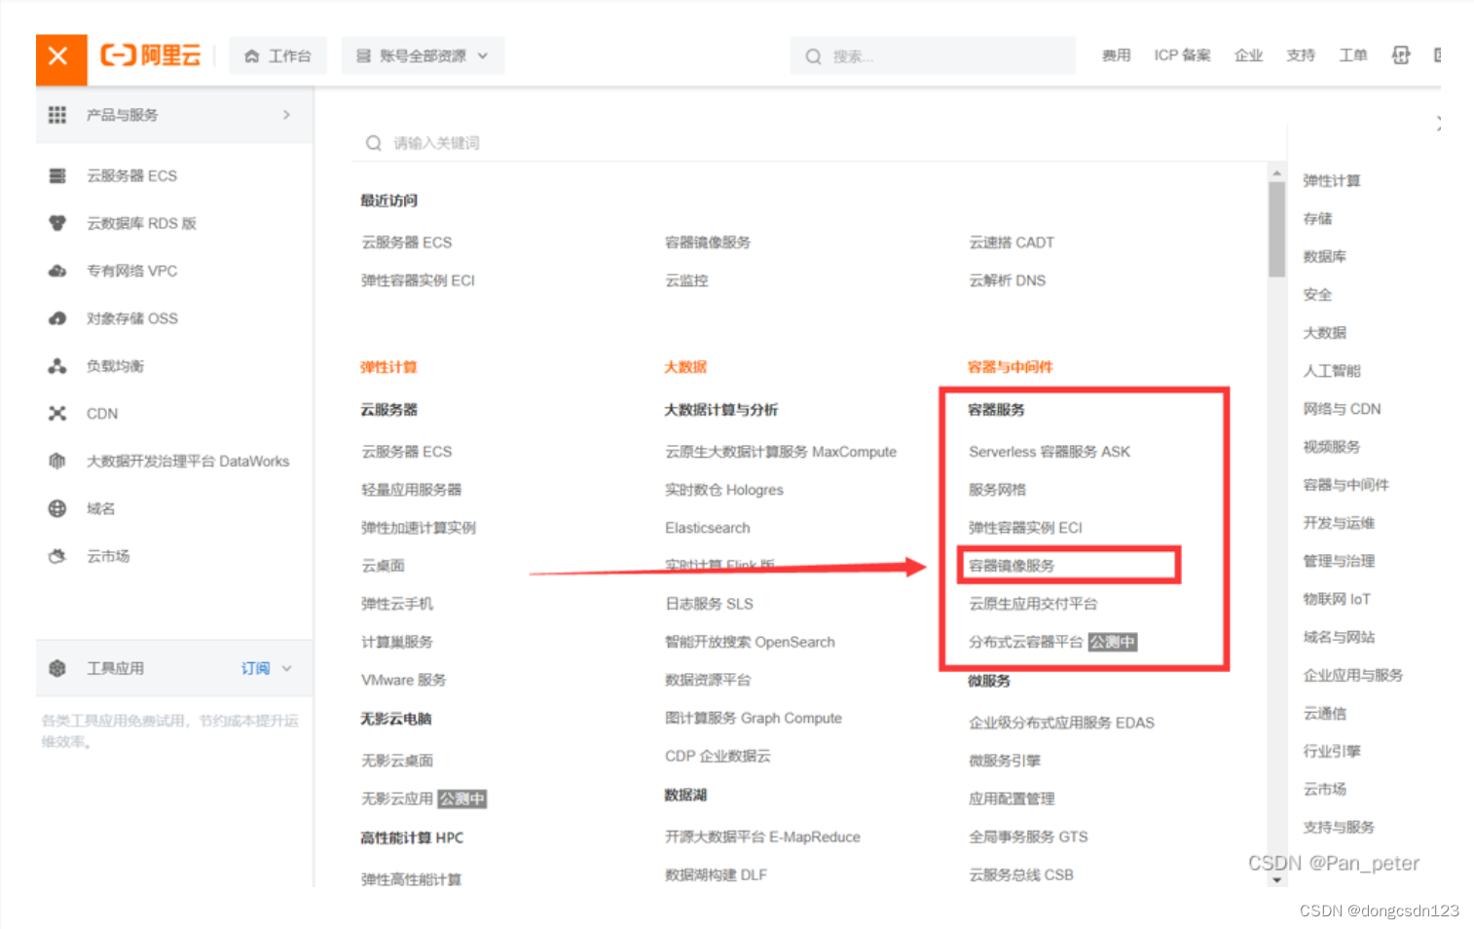
Task: Click the 产品与服务 grid icon
Action: click(57, 115)
